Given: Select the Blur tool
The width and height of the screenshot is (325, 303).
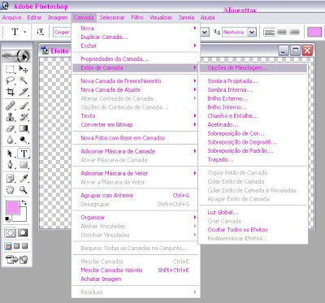Looking at the screenshot, I should click(x=11, y=140).
